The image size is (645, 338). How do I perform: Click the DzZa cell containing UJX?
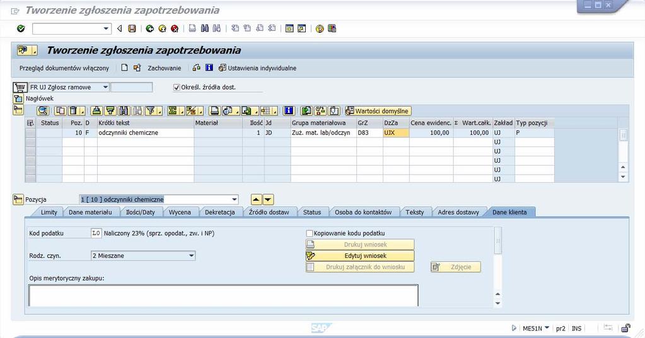coord(396,133)
